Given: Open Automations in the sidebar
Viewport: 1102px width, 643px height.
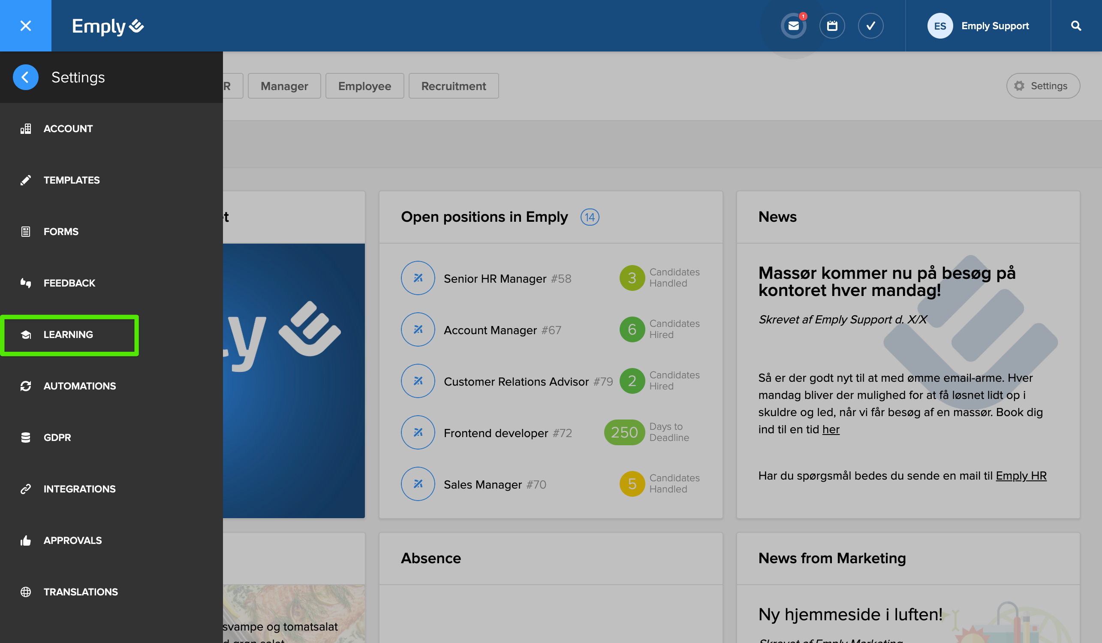Looking at the screenshot, I should point(80,386).
